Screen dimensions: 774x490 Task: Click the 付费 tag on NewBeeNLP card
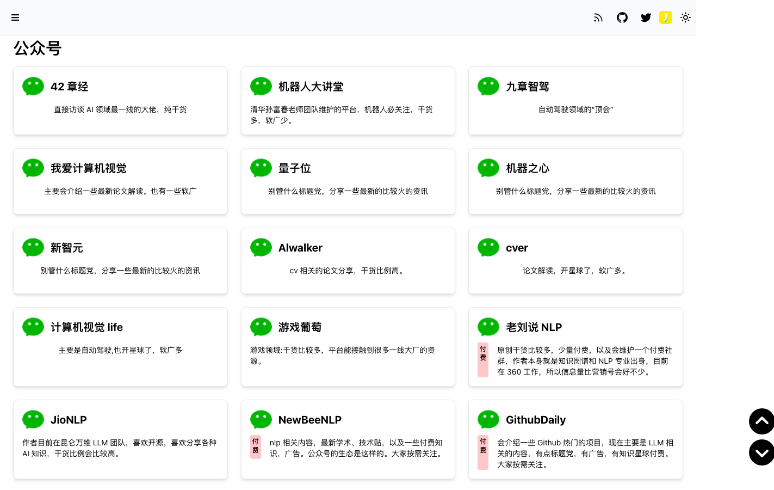[256, 447]
